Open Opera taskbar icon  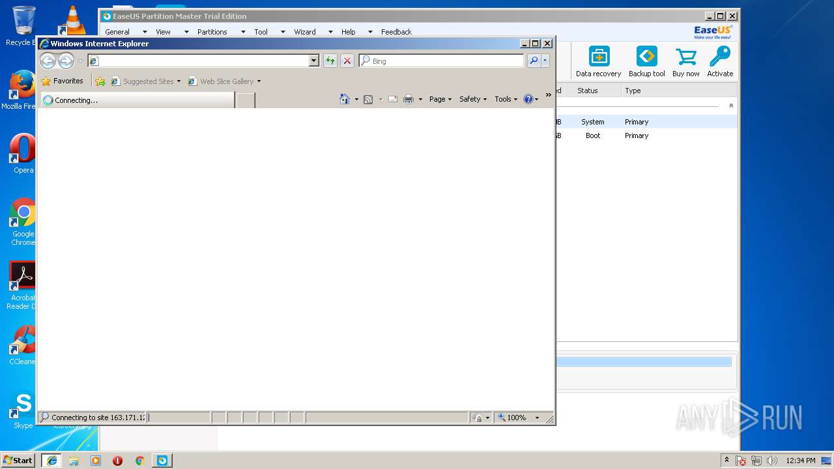click(117, 461)
